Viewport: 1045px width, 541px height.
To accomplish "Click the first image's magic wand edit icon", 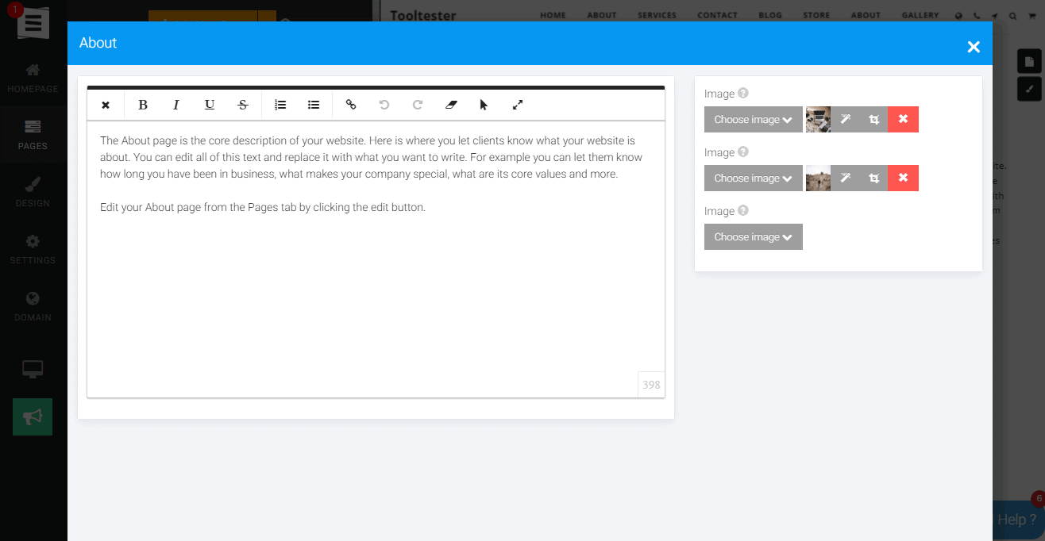I will [846, 120].
